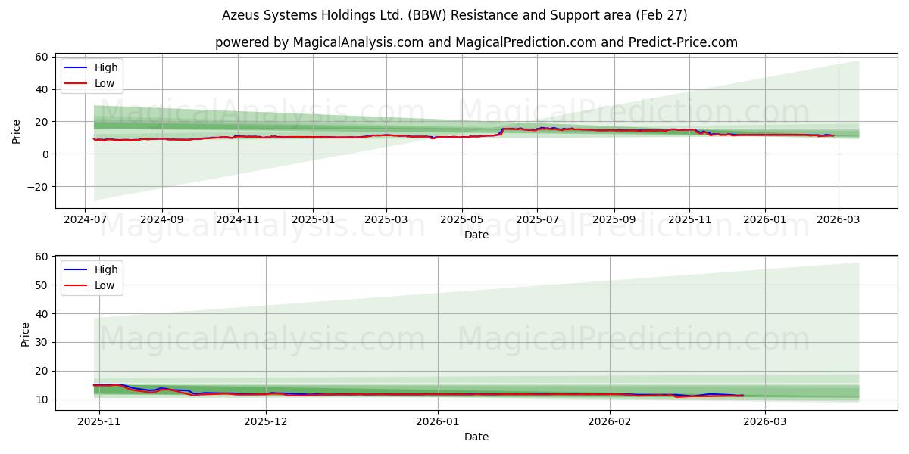
Task: Click the 'Price' axis label of the bottom chart
Action: pos(26,334)
